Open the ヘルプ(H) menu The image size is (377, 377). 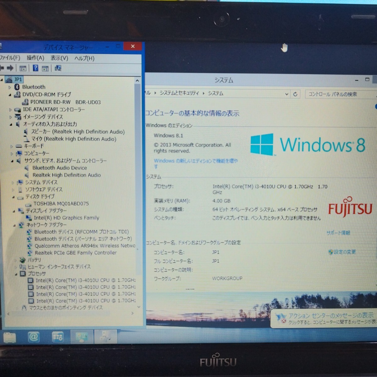(x=84, y=58)
